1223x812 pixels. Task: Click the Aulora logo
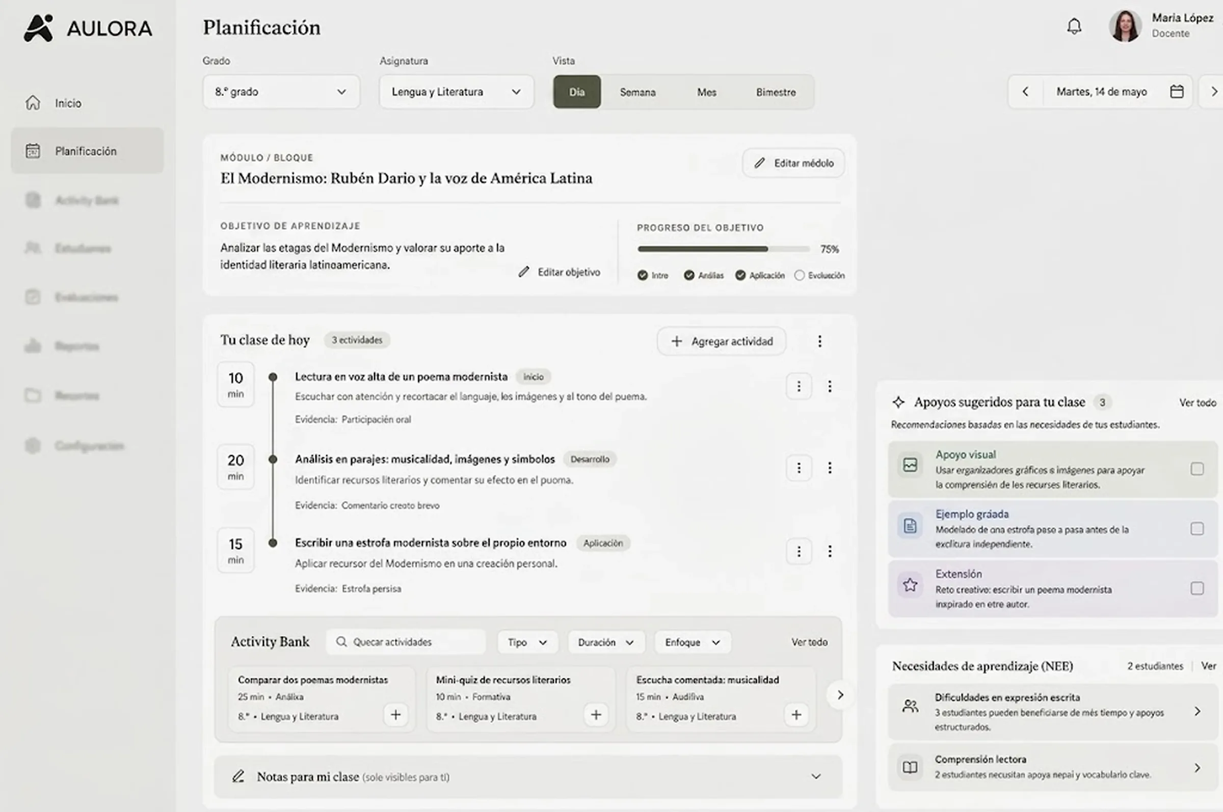[x=88, y=28]
